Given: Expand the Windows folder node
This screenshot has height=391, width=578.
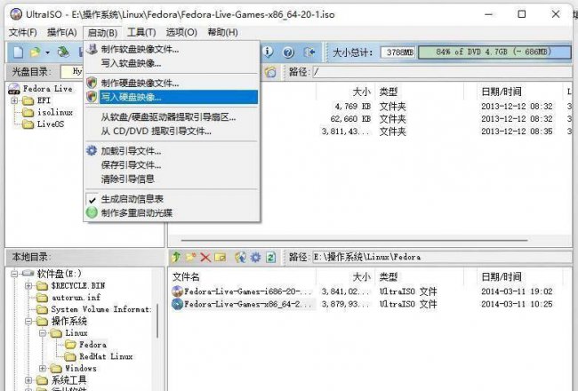Looking at the screenshot, I should (43, 368).
